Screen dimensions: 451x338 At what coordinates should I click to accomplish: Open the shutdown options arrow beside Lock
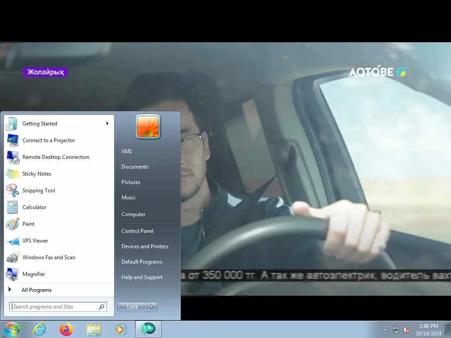click(x=152, y=307)
